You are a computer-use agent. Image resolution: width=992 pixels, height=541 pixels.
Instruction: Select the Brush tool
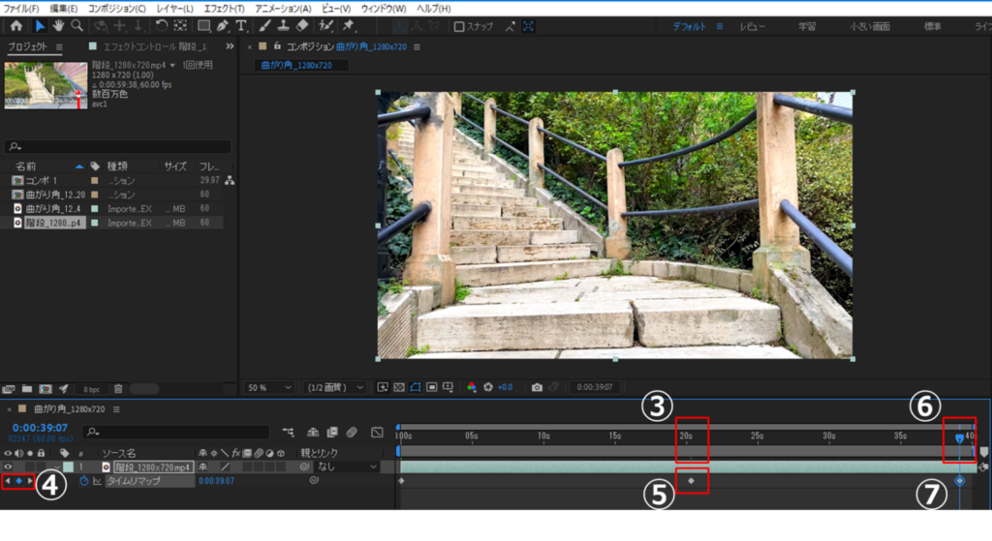tap(264, 26)
